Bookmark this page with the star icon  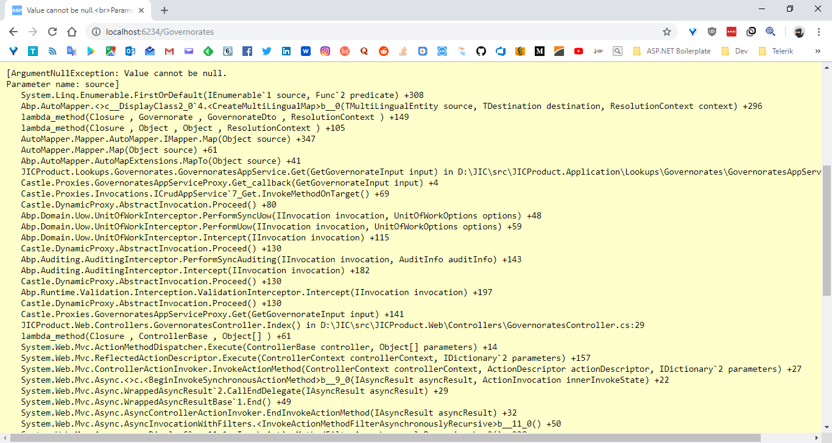[667, 32]
